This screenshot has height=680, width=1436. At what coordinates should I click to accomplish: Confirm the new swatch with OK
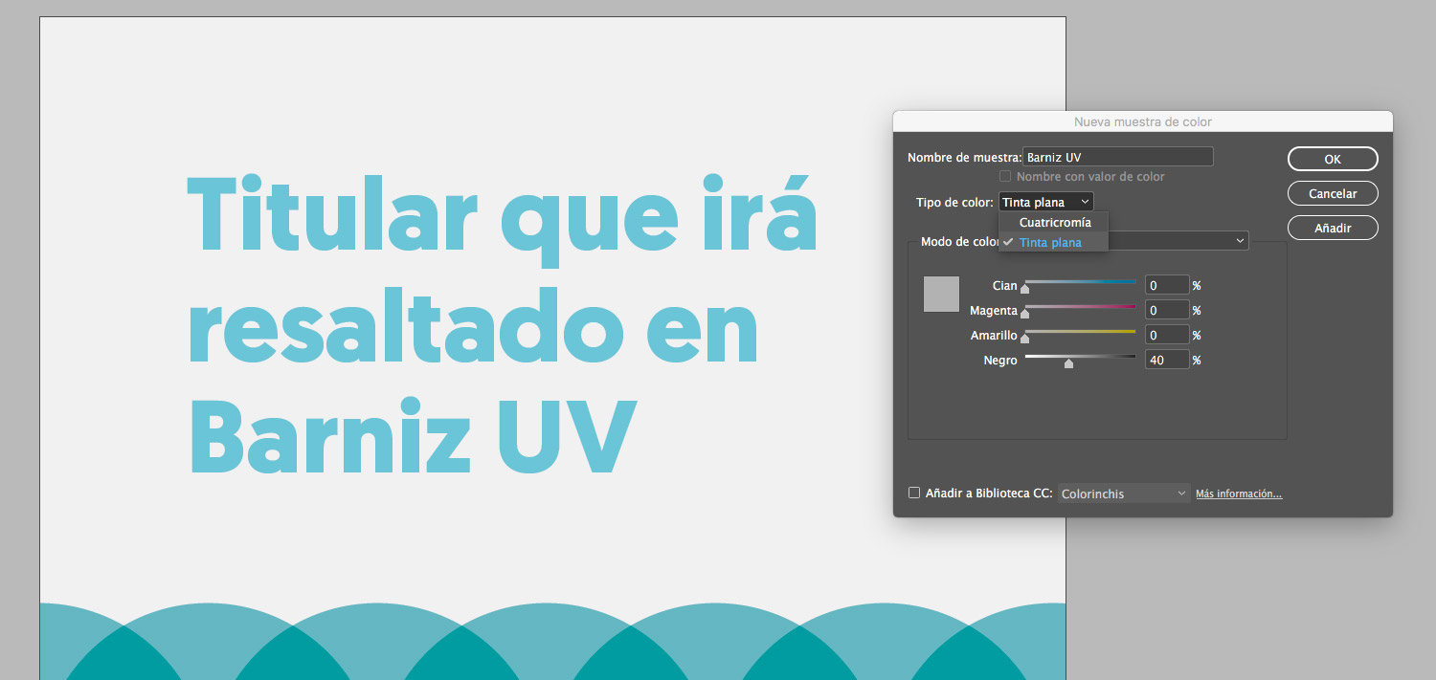click(x=1333, y=159)
